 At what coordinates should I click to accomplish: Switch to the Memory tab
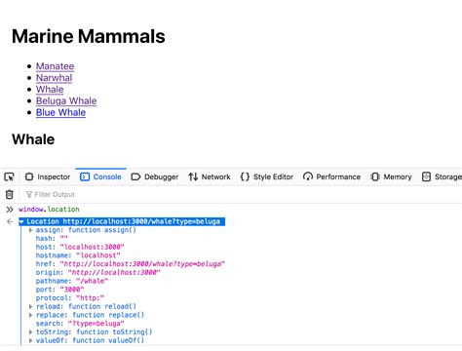point(391,176)
